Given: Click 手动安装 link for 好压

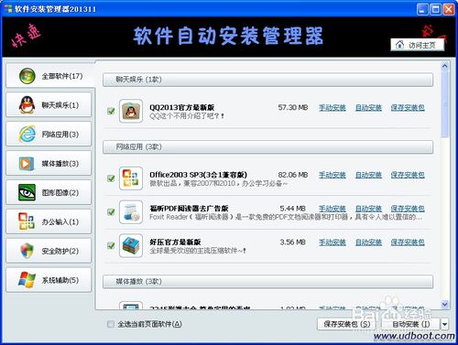Looking at the screenshot, I should pyautogui.click(x=333, y=243).
